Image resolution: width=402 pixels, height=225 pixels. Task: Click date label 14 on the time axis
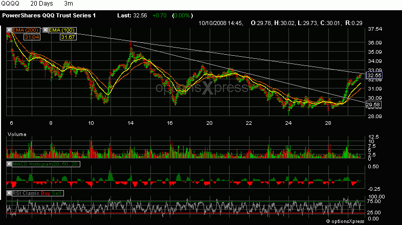[x=130, y=123]
